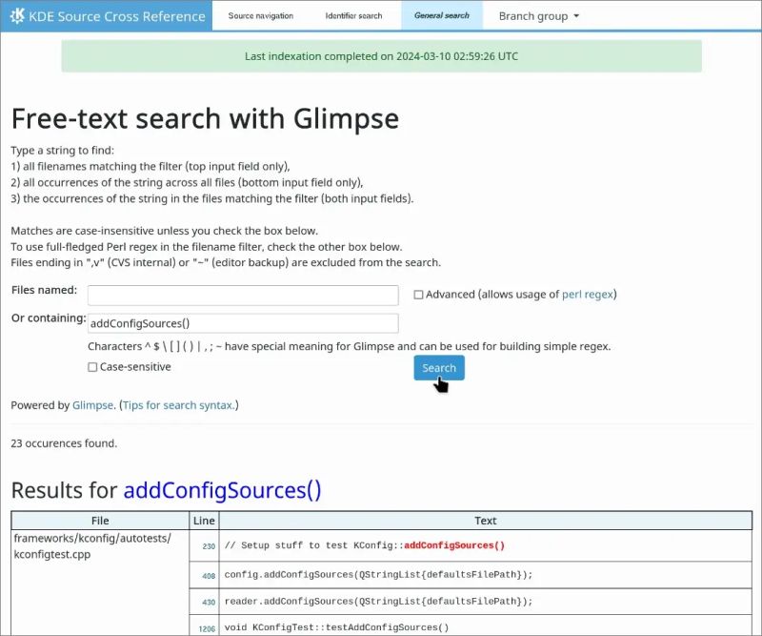Follow the Glimpse link

pos(91,404)
